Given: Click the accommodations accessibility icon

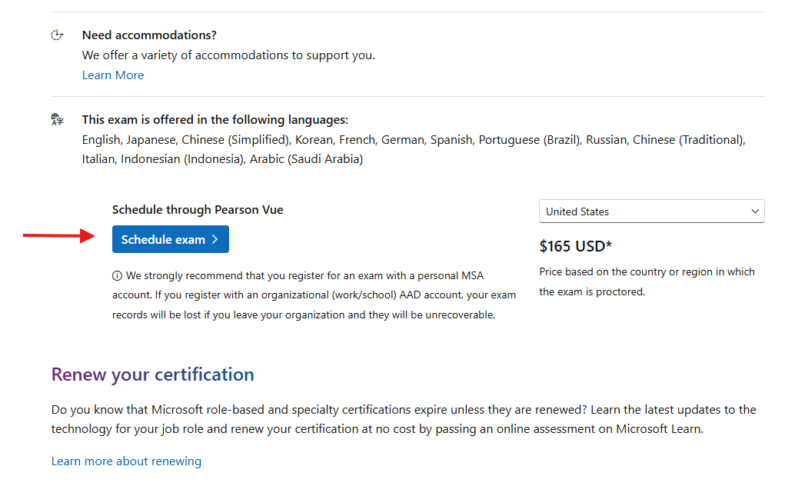Looking at the screenshot, I should pos(57,35).
